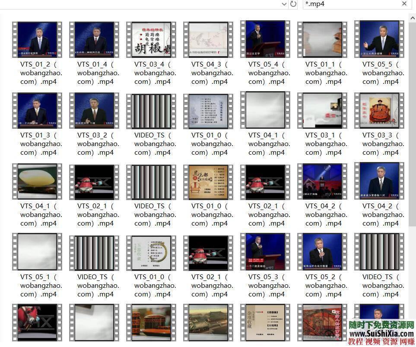Select the VTS_01_4 video thumbnail
Image resolution: width=416 pixels, height=347 pixels.
(x=94, y=40)
